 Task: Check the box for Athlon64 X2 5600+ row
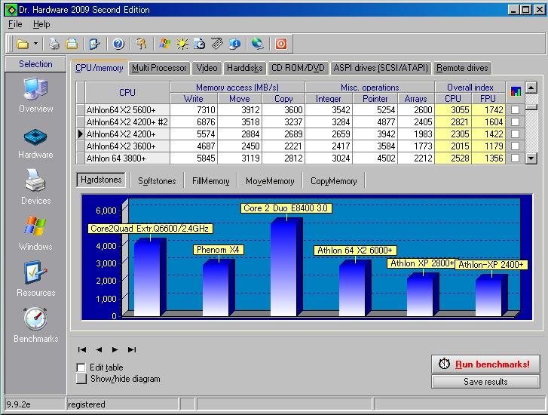click(515, 110)
